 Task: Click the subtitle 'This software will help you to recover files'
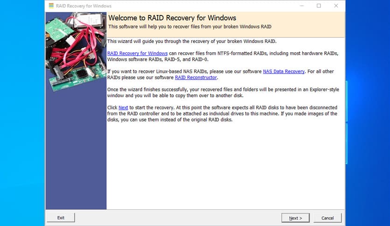pyautogui.click(x=190, y=27)
